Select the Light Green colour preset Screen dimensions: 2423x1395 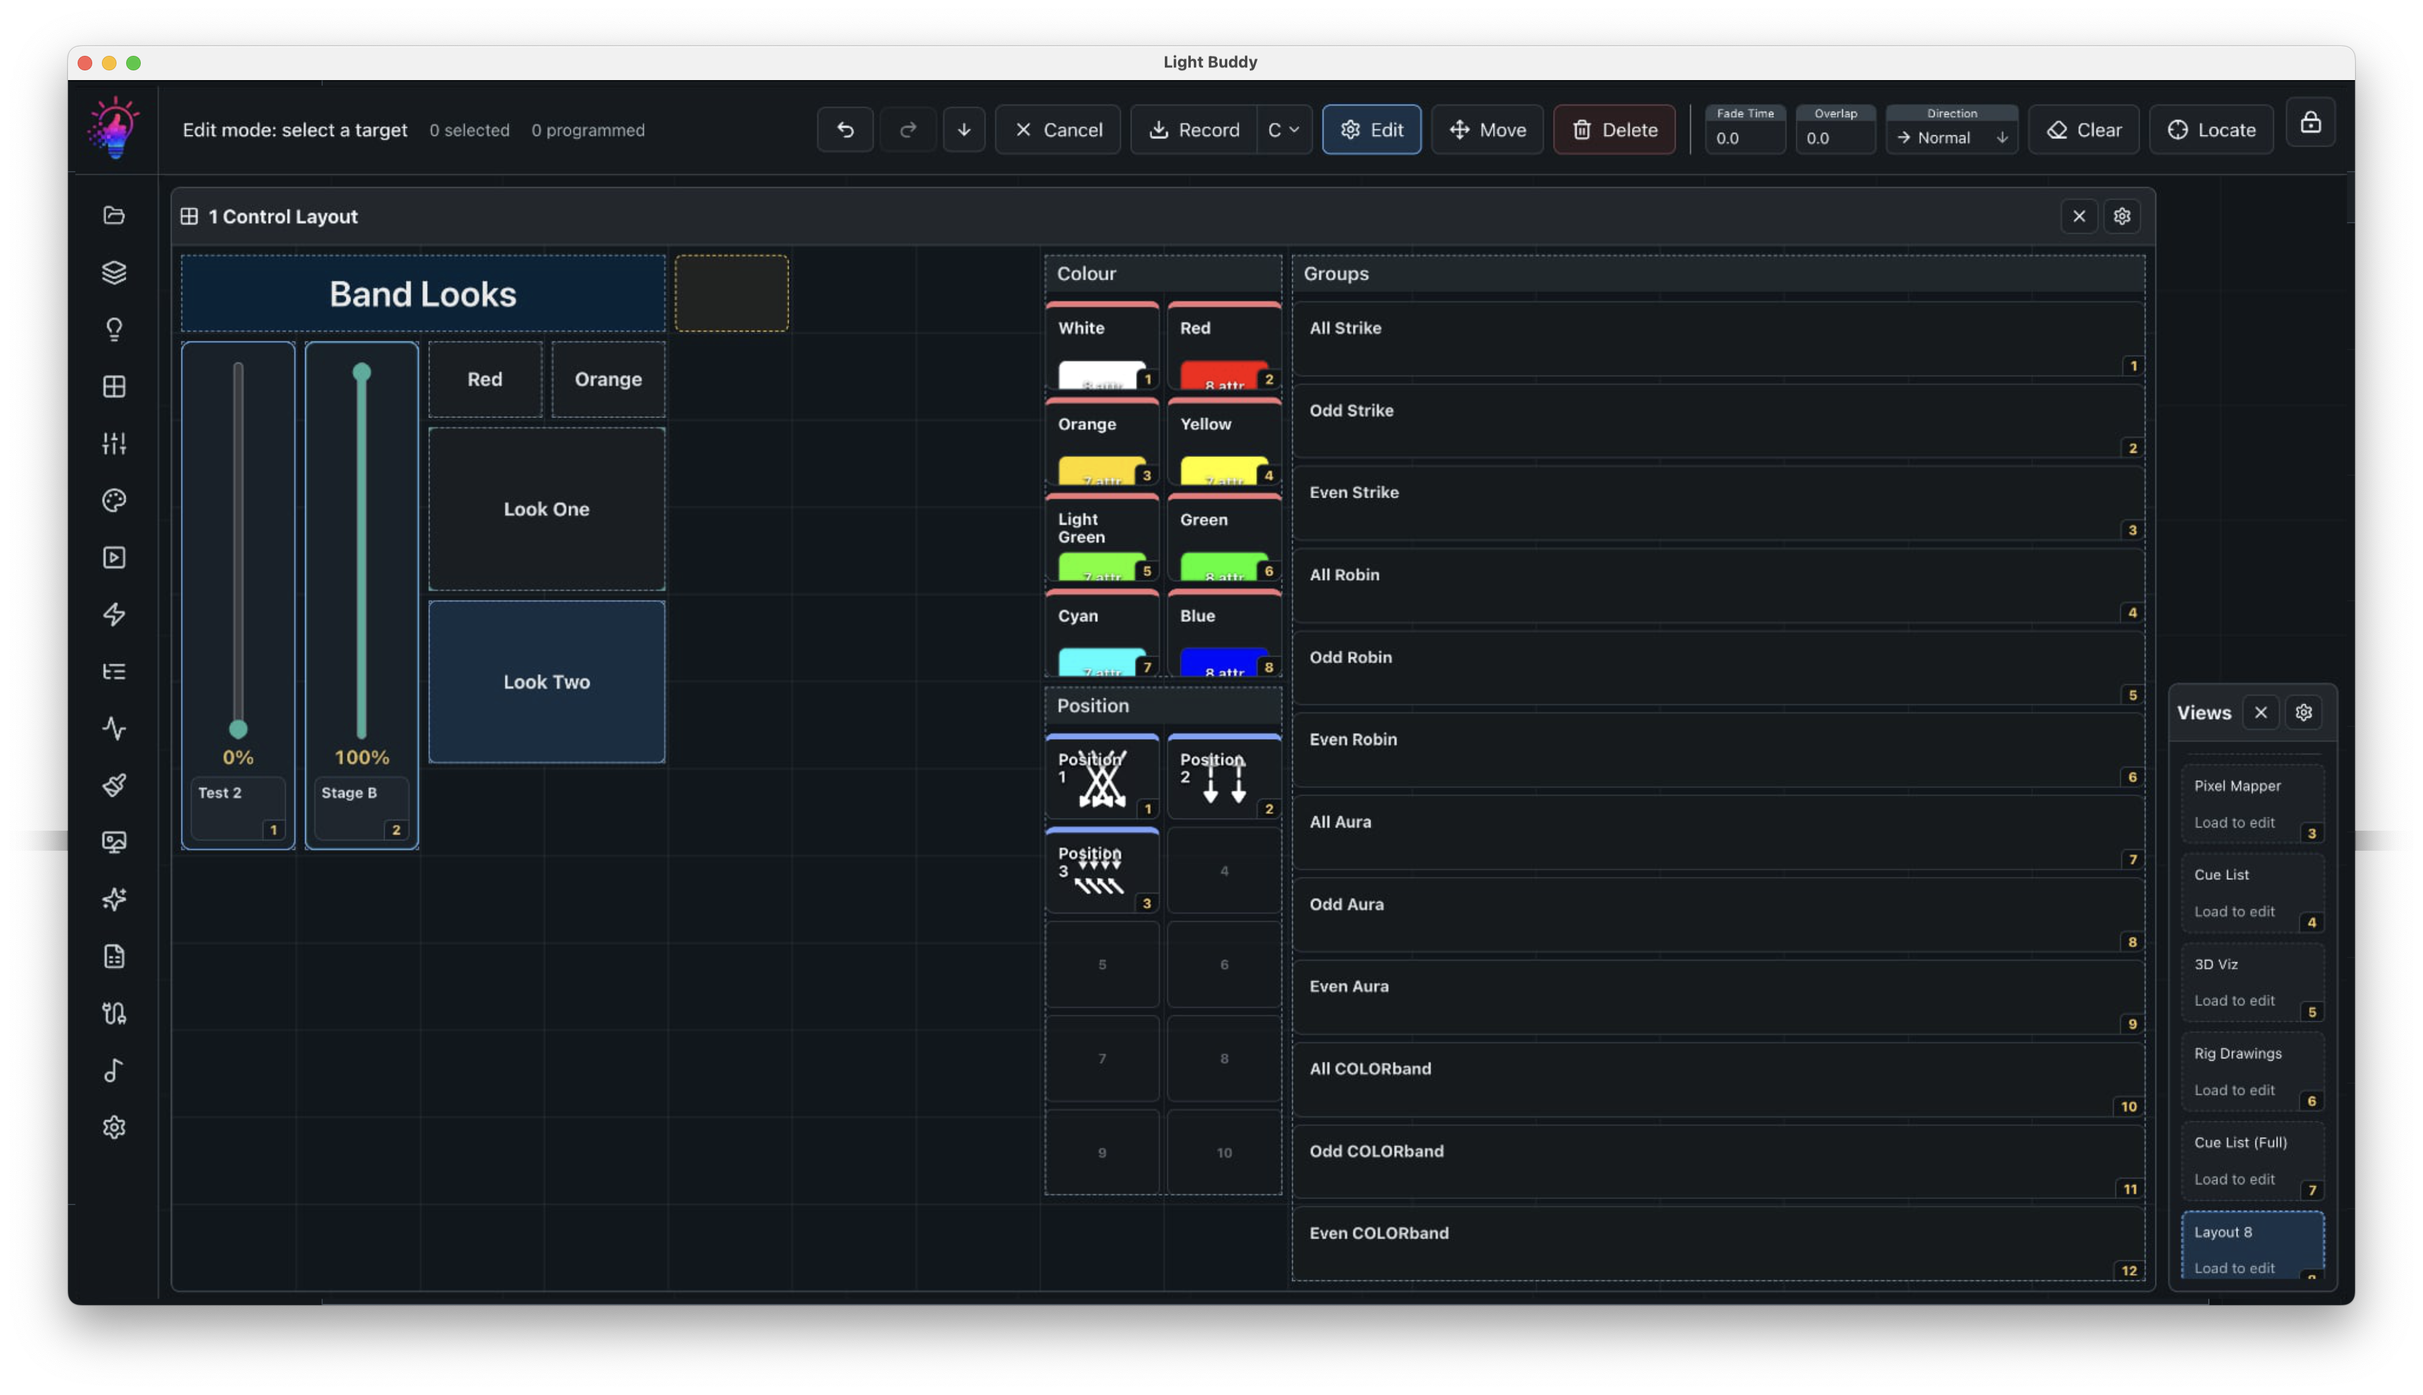(1101, 538)
